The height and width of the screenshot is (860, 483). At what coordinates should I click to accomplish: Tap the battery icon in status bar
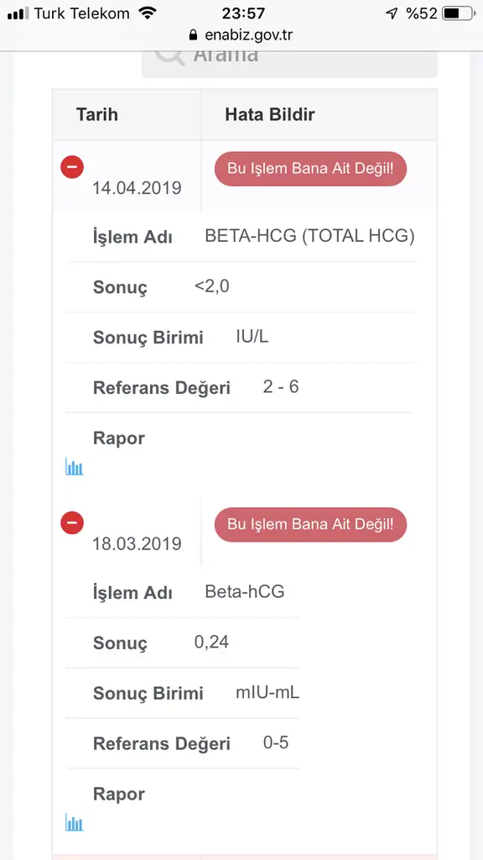point(459,13)
